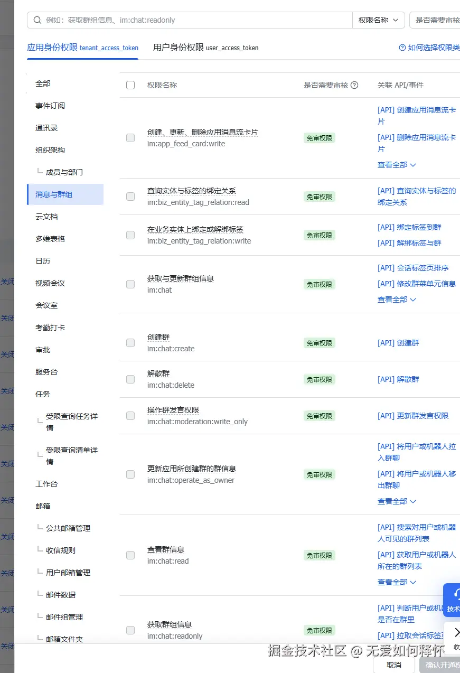Check the 查看群信息 im:chat:read box
The width and height of the screenshot is (460, 673).
[x=130, y=555]
